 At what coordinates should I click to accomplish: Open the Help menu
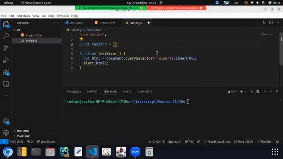[74, 16]
